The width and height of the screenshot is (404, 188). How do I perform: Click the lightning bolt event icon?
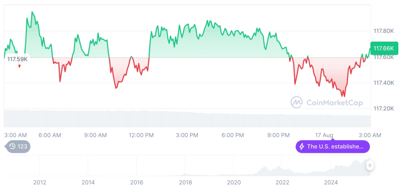click(302, 147)
